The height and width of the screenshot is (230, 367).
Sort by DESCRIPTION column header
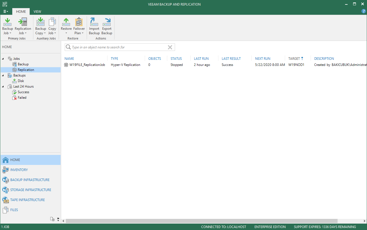click(x=324, y=59)
